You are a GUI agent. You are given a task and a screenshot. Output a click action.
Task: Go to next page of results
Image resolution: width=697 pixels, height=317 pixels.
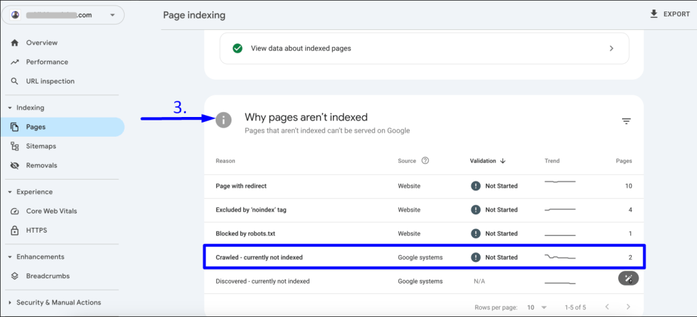pos(628,307)
